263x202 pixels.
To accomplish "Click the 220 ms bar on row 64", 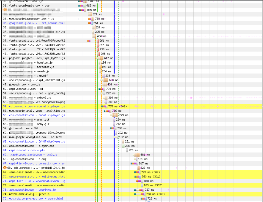I will pyautogui.click(x=127, y=150).
